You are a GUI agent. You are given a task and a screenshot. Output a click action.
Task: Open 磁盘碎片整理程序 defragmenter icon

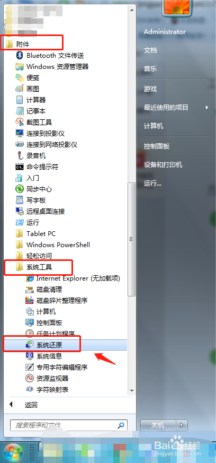tap(30, 301)
